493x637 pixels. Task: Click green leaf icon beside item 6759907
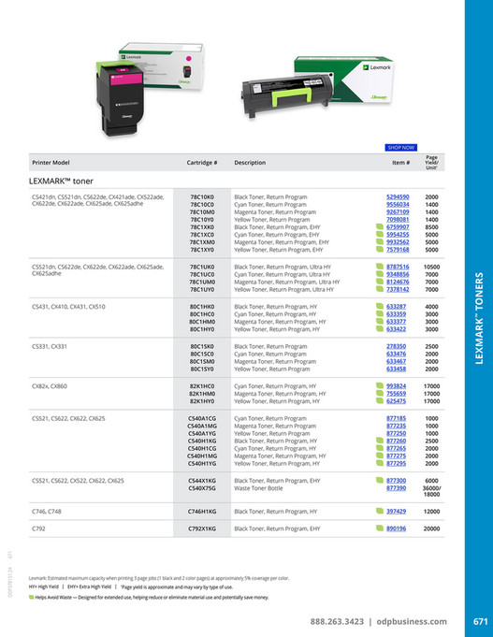pyautogui.click(x=380, y=226)
